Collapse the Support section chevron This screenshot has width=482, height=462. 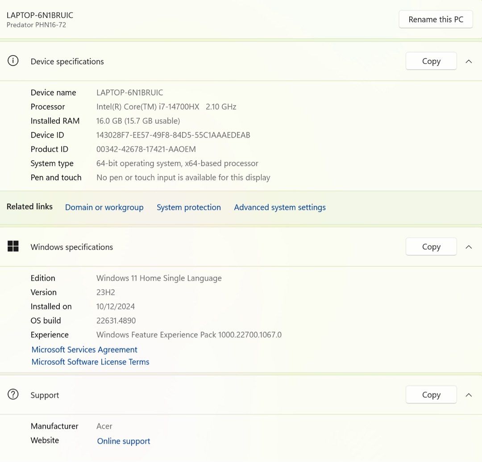tap(469, 395)
